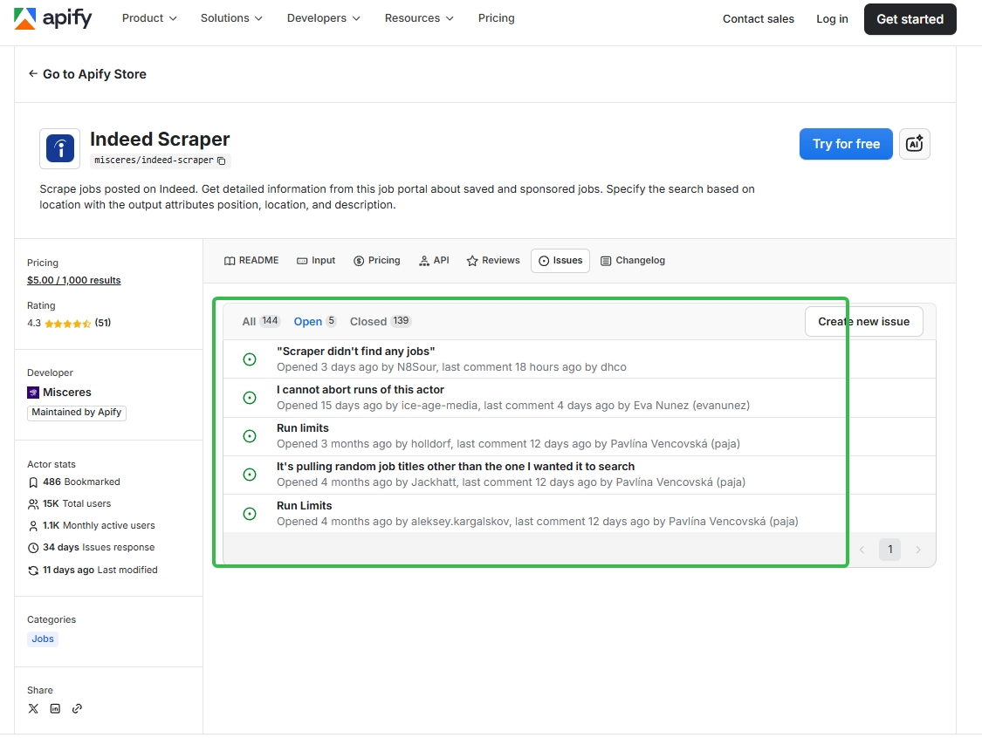Expand the Resources menu
The height and width of the screenshot is (738, 982).
click(x=418, y=17)
